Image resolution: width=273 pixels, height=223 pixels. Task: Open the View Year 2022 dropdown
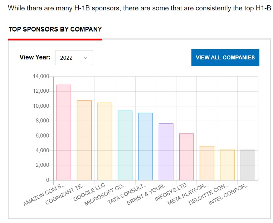click(74, 58)
